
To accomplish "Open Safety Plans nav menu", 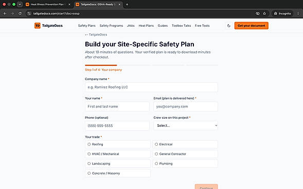I will pos(86,26).
